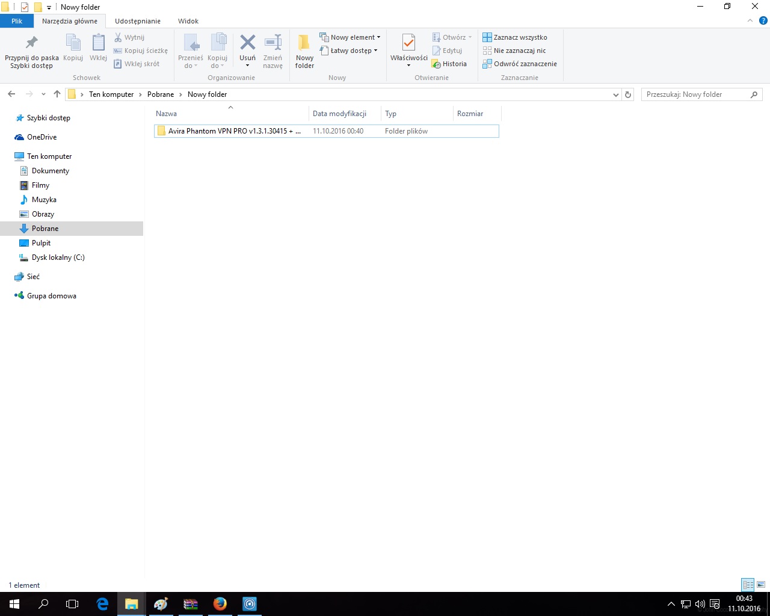Open the Udostępnianie ribbon tab

(x=138, y=21)
